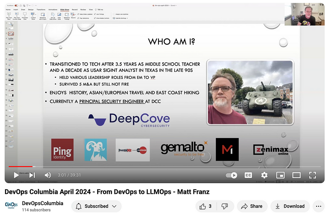Play the YouTube video

click(16, 175)
